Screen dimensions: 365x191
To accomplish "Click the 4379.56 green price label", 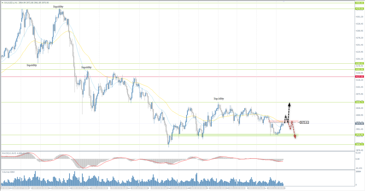I will (359, 9).
